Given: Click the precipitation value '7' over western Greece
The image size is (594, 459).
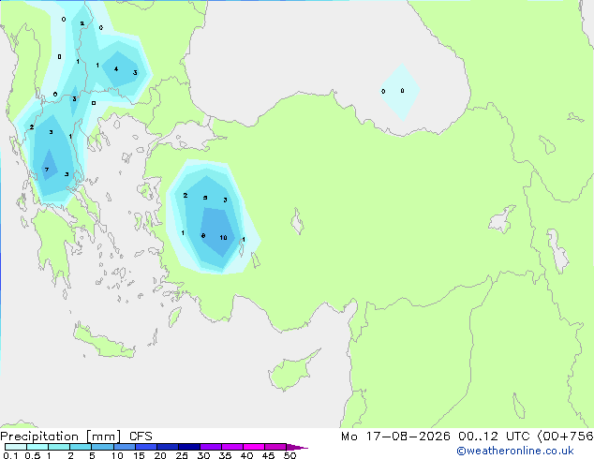Looking at the screenshot, I should [47, 170].
